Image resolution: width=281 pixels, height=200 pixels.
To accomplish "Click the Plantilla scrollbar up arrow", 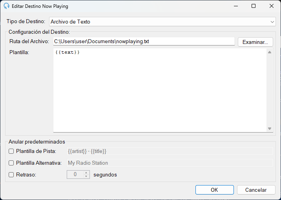I will [x=270, y=52].
